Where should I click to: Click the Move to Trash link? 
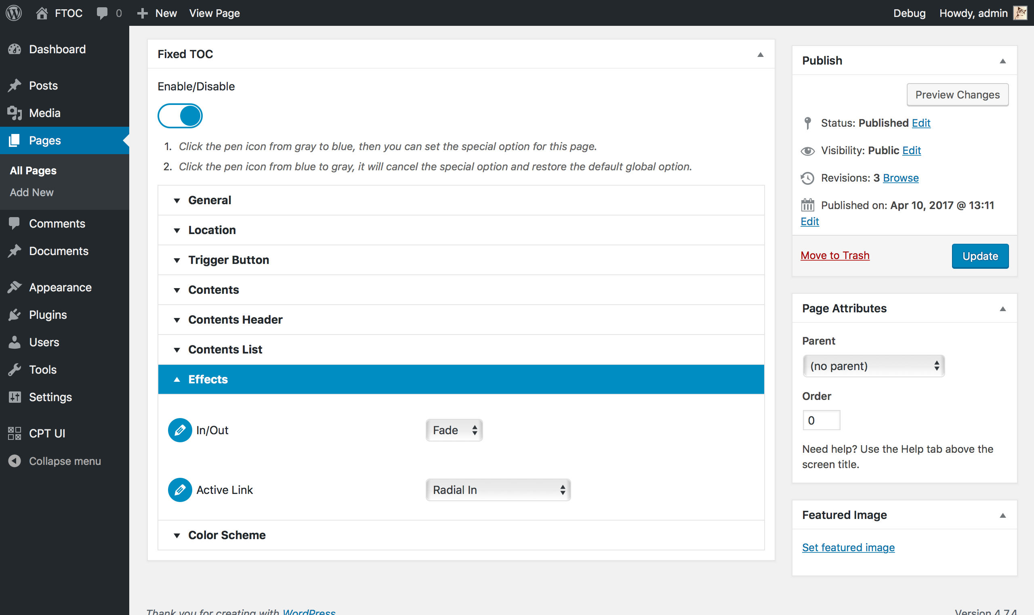pos(835,255)
